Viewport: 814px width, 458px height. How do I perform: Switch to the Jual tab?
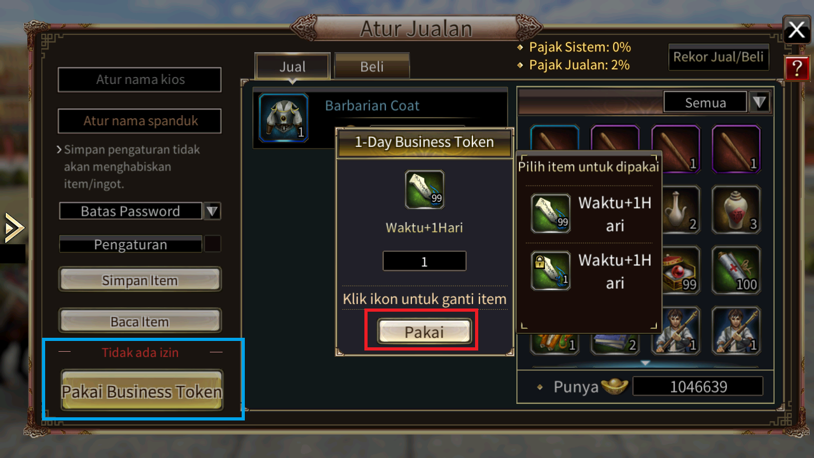[x=293, y=66]
